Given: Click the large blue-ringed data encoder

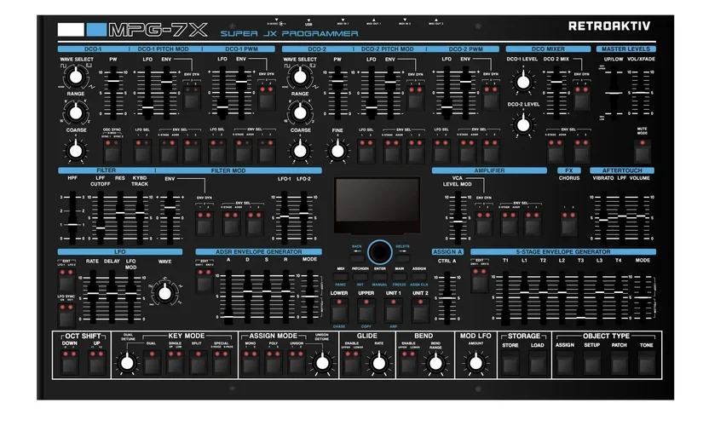Looking at the screenshot, I should [379, 251].
